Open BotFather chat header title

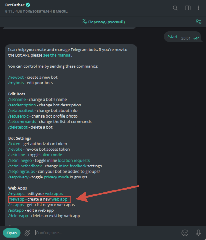click(x=15, y=5)
